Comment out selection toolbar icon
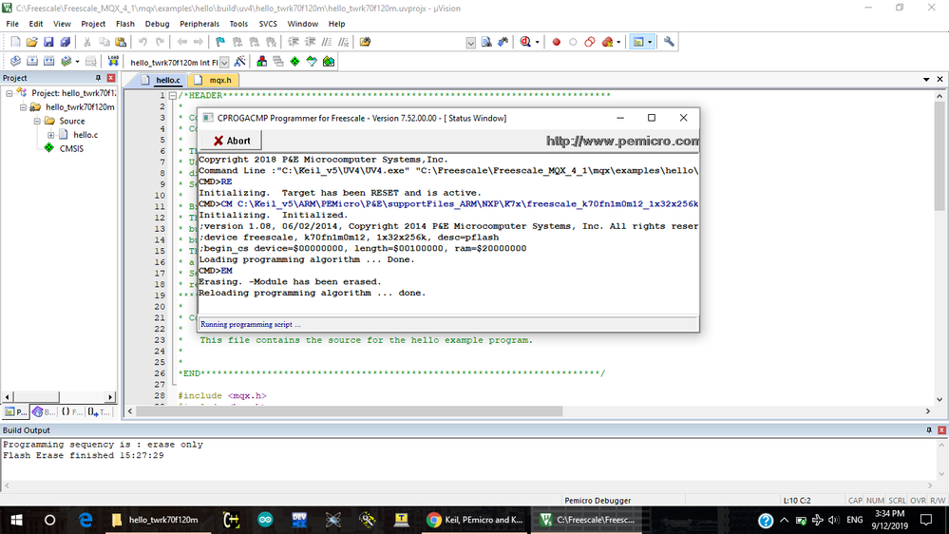This screenshot has width=949, height=534. pyautogui.click(x=327, y=42)
